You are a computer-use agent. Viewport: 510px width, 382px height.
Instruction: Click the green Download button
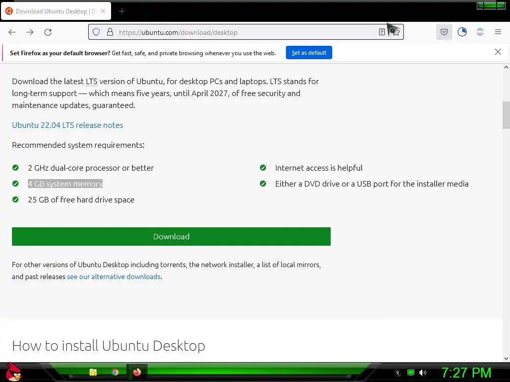171,236
